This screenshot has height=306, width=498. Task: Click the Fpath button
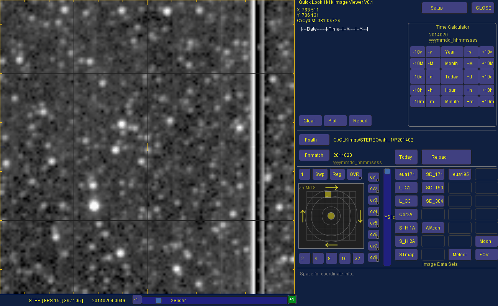click(x=314, y=140)
